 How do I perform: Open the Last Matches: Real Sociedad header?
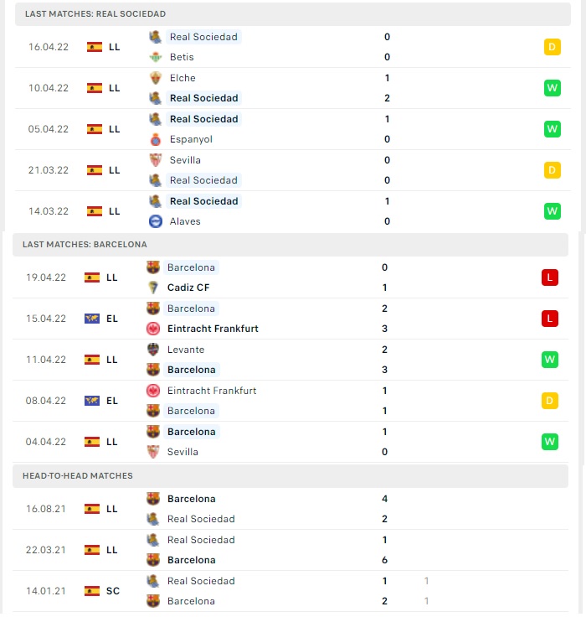pyautogui.click(x=293, y=14)
